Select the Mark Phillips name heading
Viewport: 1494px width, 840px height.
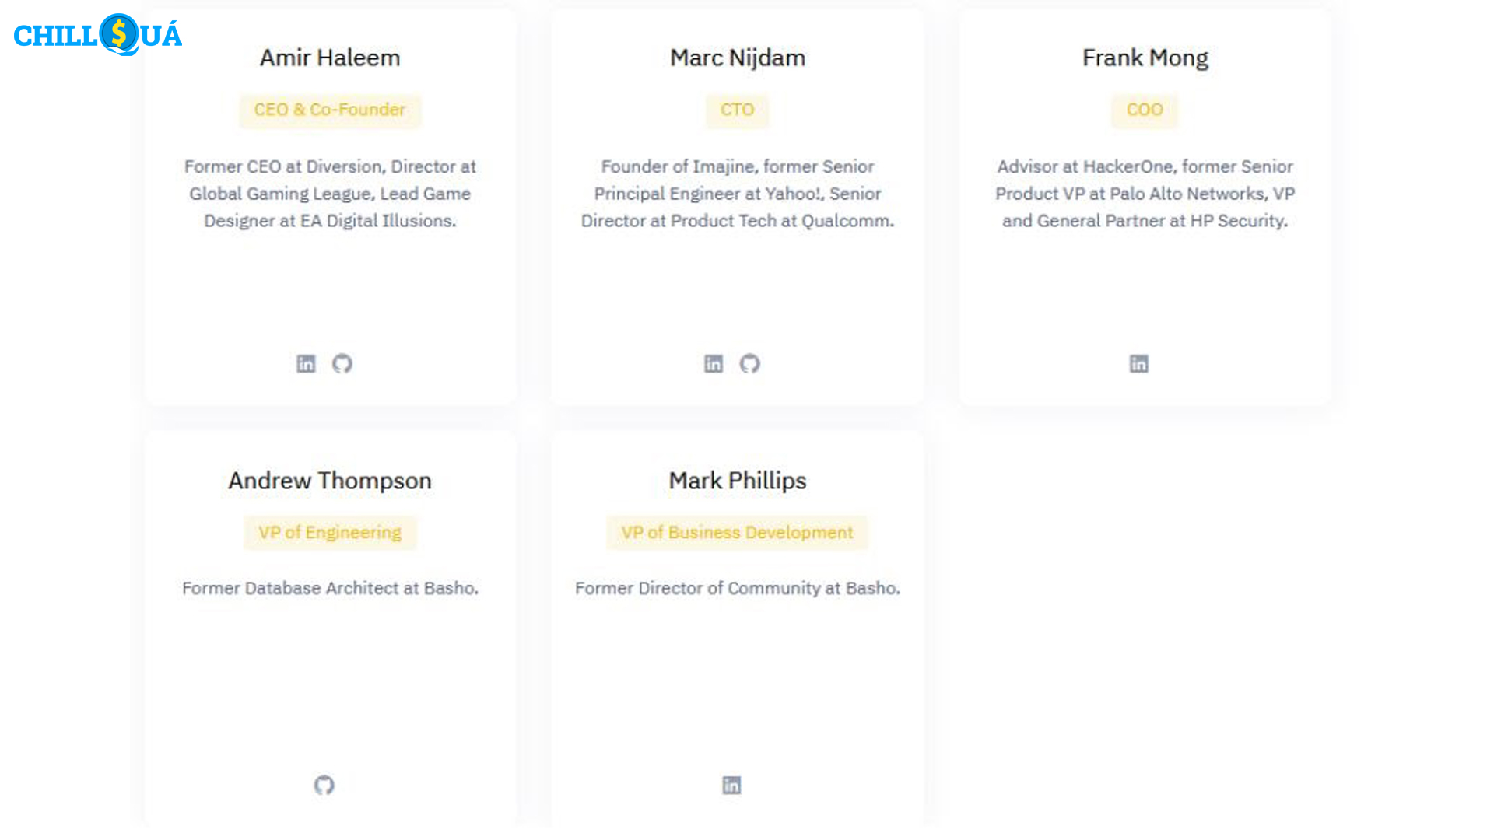pyautogui.click(x=738, y=481)
